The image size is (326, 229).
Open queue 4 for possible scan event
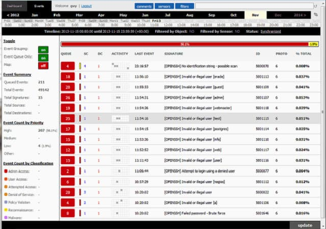tap(68, 66)
